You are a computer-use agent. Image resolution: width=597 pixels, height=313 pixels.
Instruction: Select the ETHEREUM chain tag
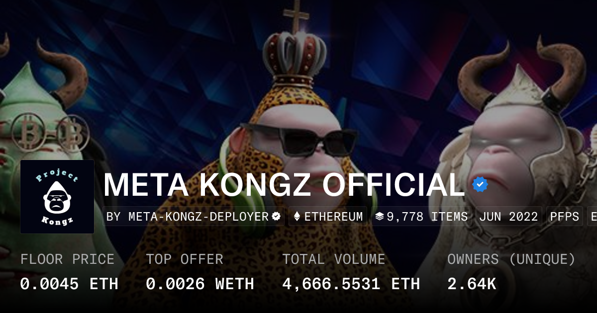coord(328,217)
